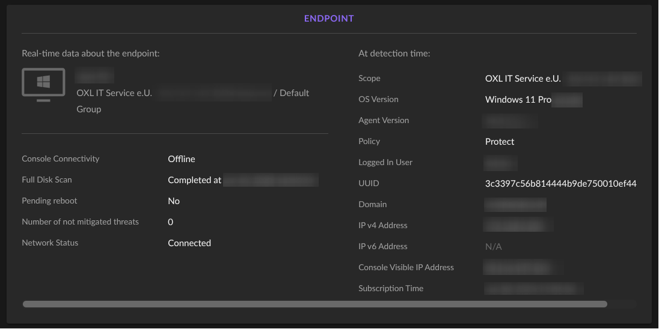Click the not mitigated threats count 0

pos(171,222)
